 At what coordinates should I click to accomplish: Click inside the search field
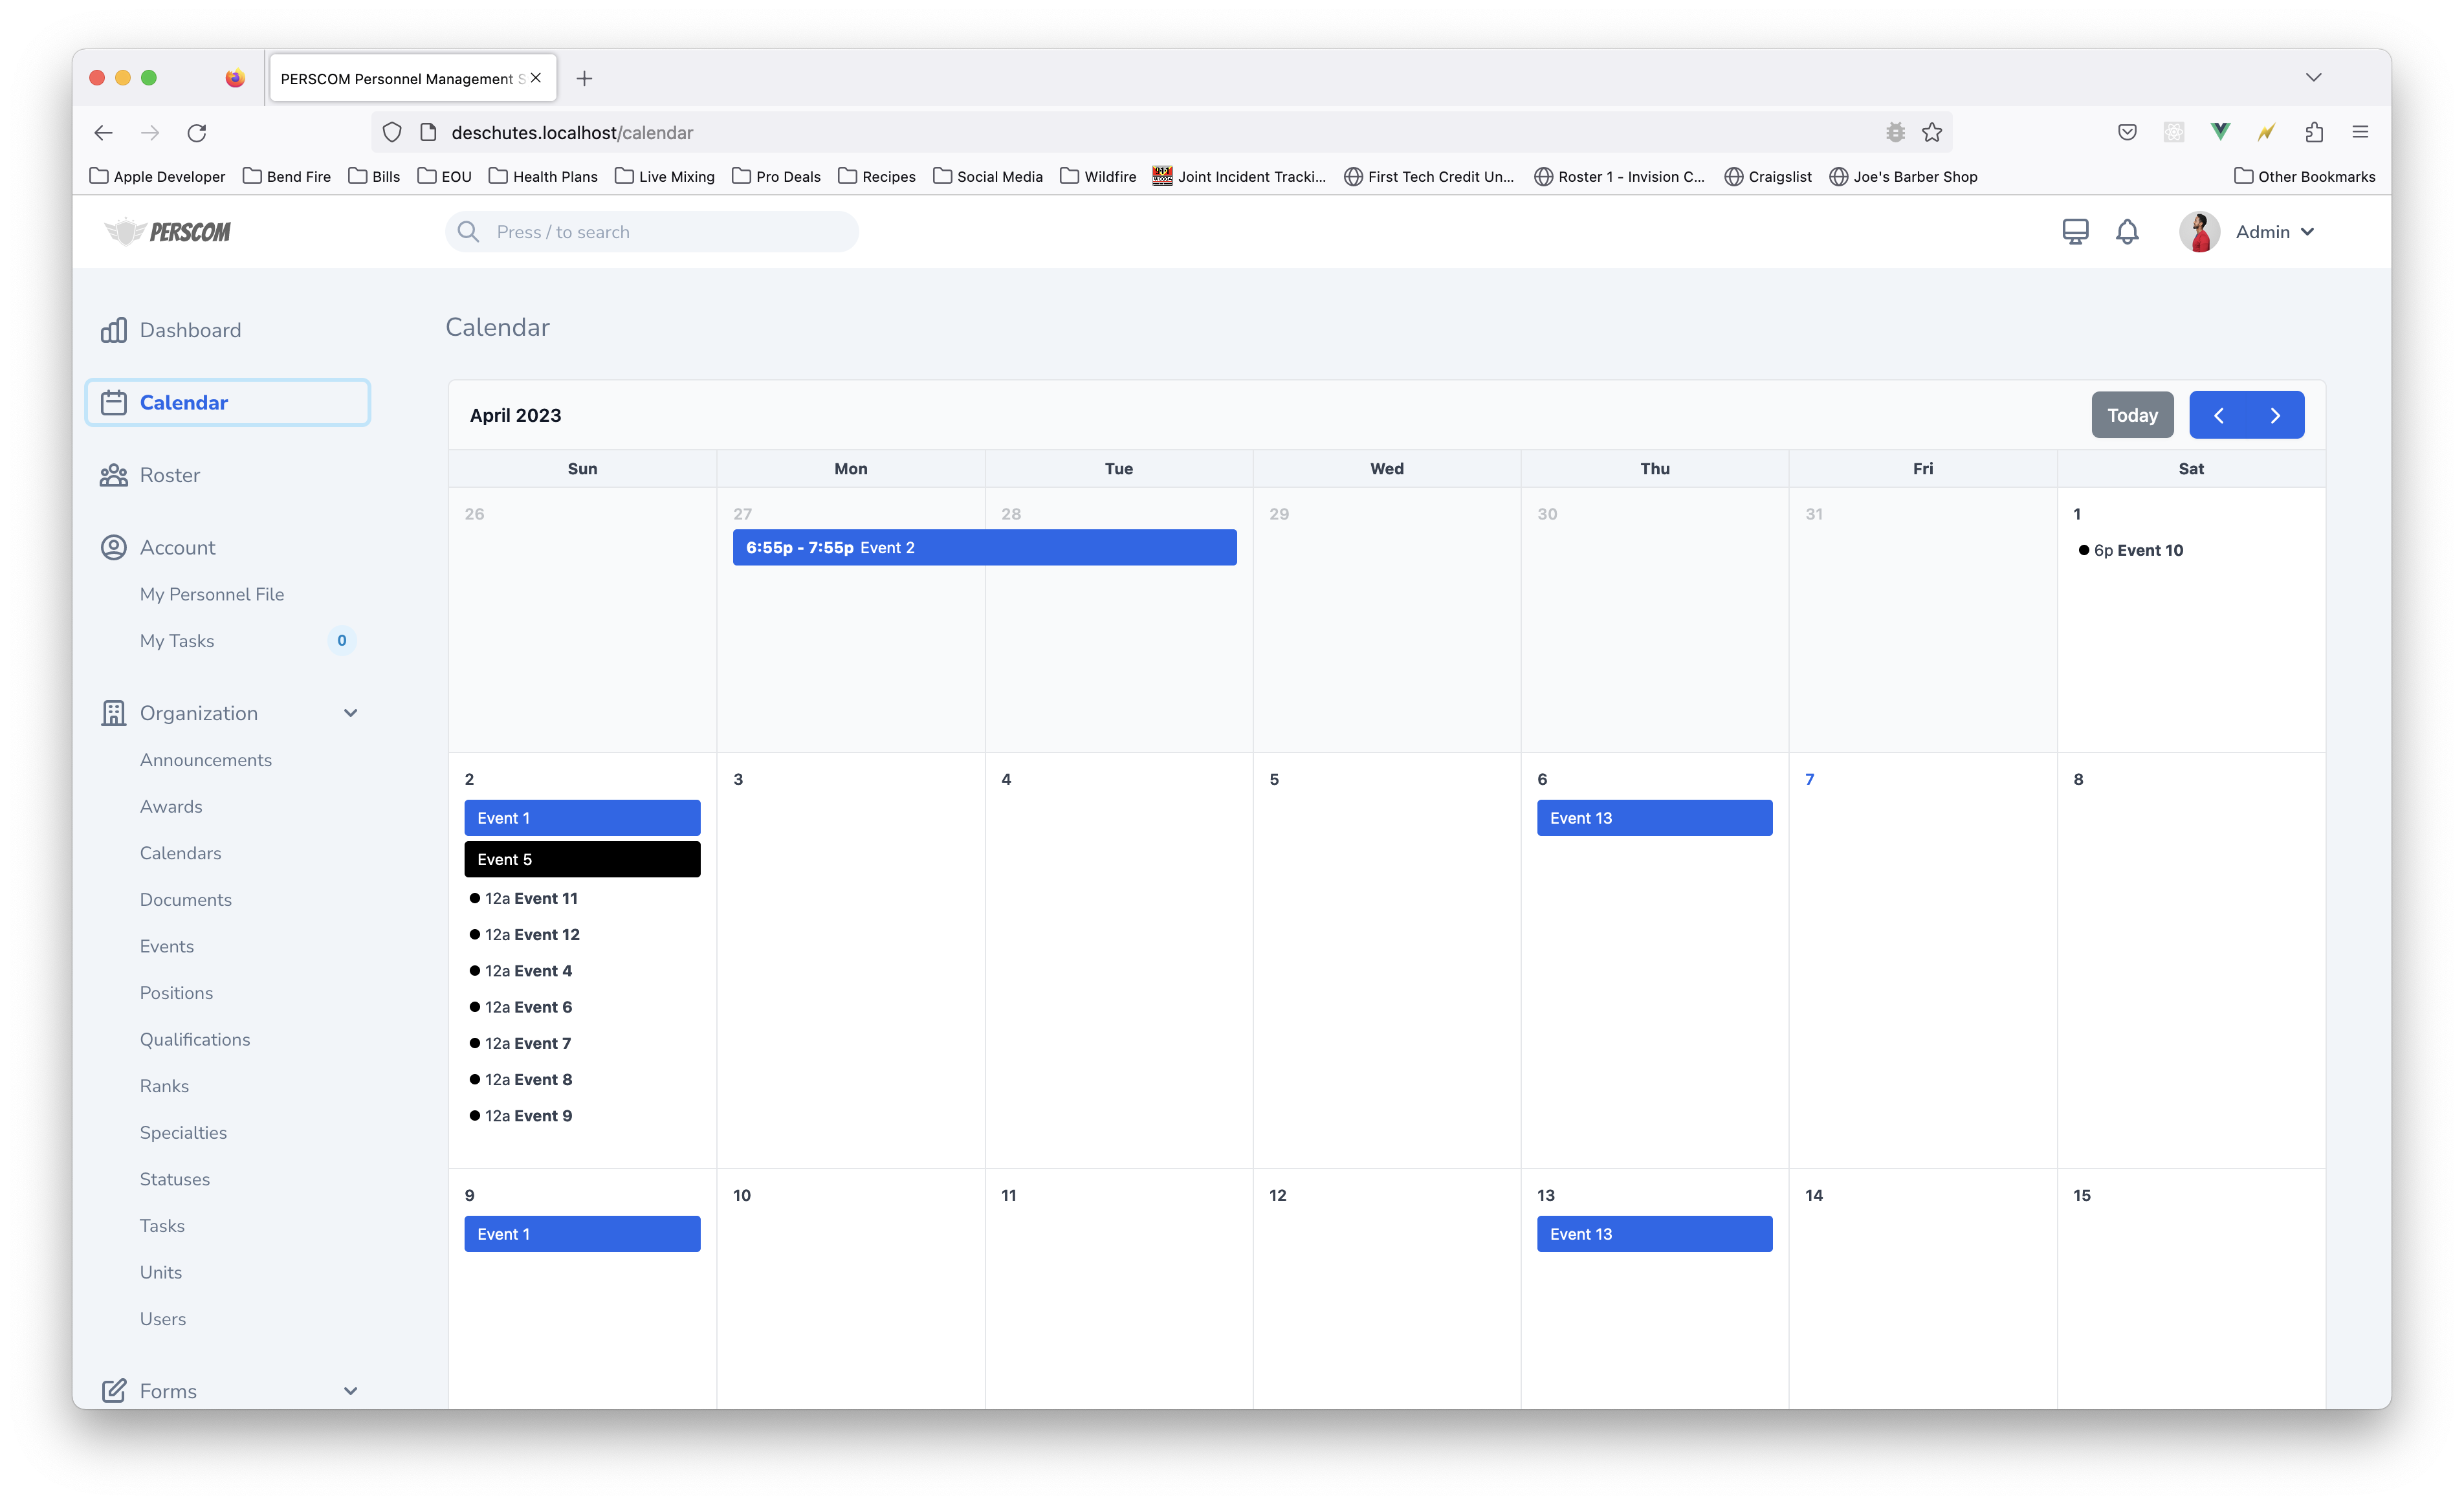click(650, 231)
